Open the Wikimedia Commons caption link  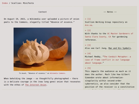click(x=57, y=73)
